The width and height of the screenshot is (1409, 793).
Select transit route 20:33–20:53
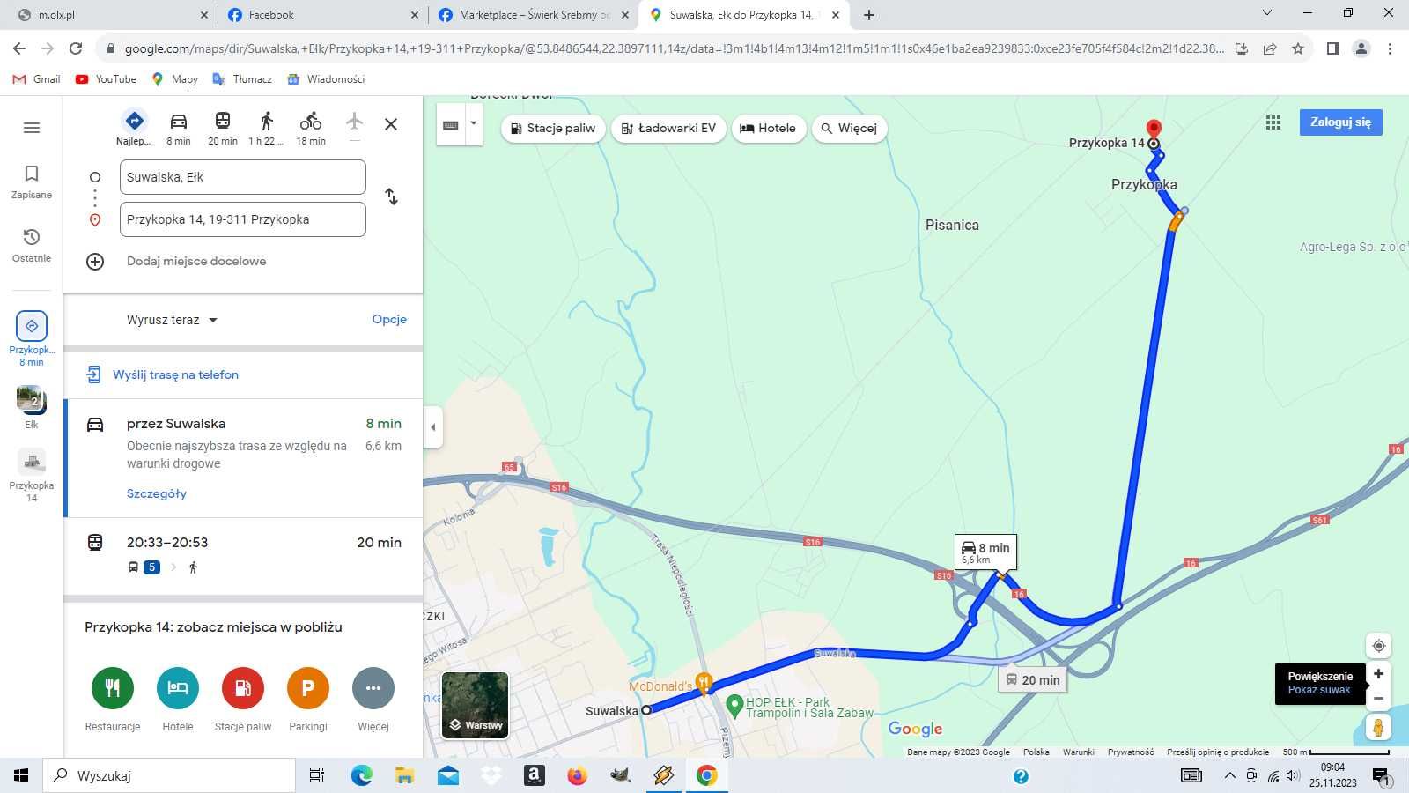[x=243, y=556]
